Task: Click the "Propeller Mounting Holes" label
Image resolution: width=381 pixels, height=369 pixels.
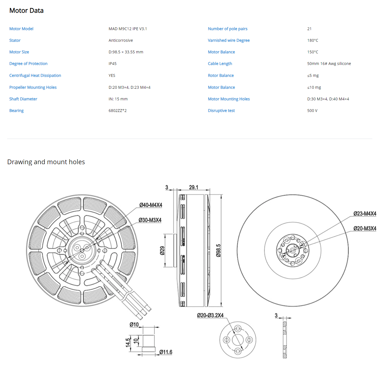Action: (33, 87)
